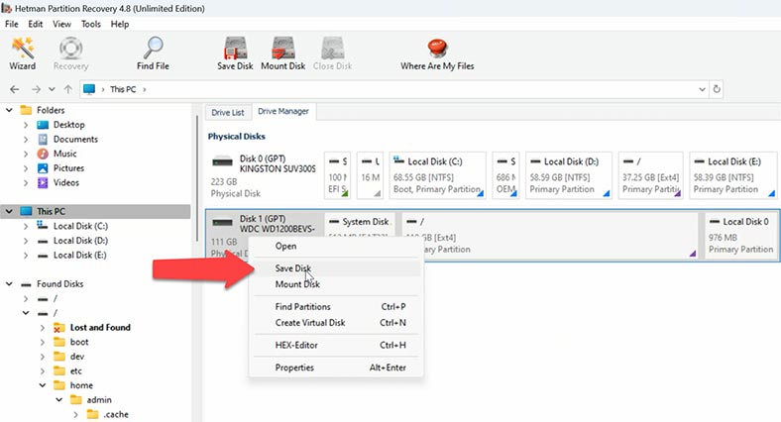The height and width of the screenshot is (422, 781).
Task: Open the View menu
Action: [x=61, y=24]
